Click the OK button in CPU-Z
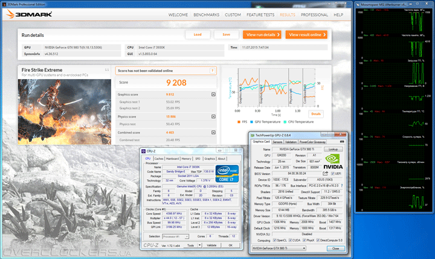The height and width of the screenshot is (259, 435). (x=231, y=245)
